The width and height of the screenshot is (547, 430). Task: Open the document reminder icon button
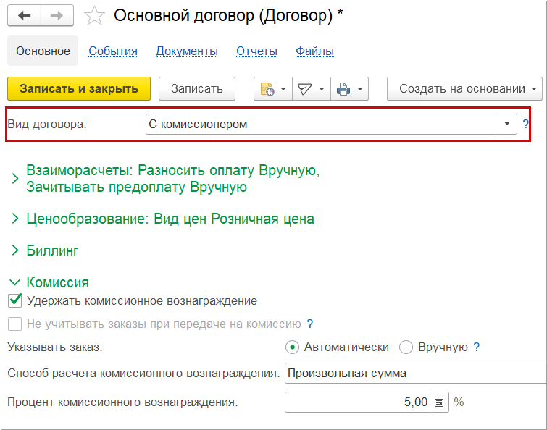click(267, 89)
